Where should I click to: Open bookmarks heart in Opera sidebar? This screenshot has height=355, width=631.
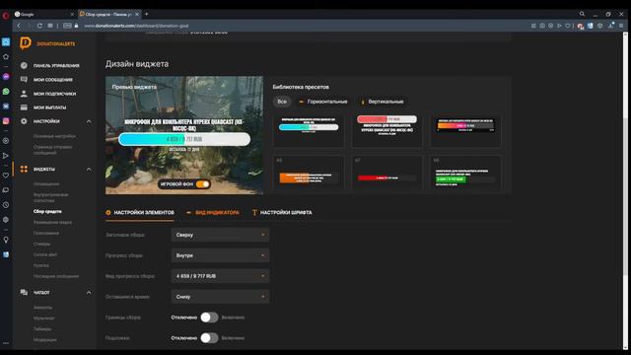pyautogui.click(x=6, y=176)
